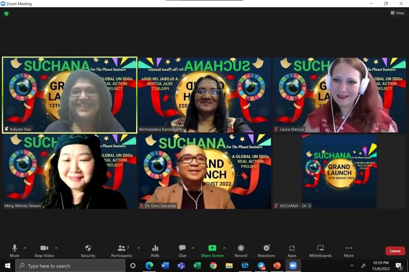The width and height of the screenshot is (409, 272).
Task: Expand chat options arrow beside Chat
Action: tap(193, 248)
